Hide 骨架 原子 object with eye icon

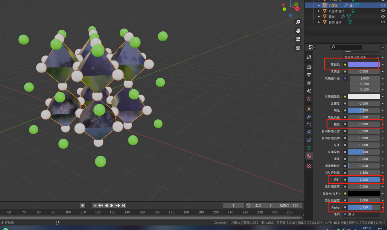383,22
